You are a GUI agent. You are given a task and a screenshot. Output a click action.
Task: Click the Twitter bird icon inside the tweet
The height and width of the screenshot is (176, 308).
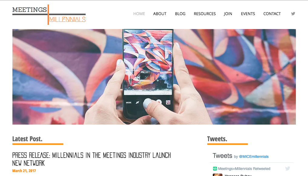[287, 168]
